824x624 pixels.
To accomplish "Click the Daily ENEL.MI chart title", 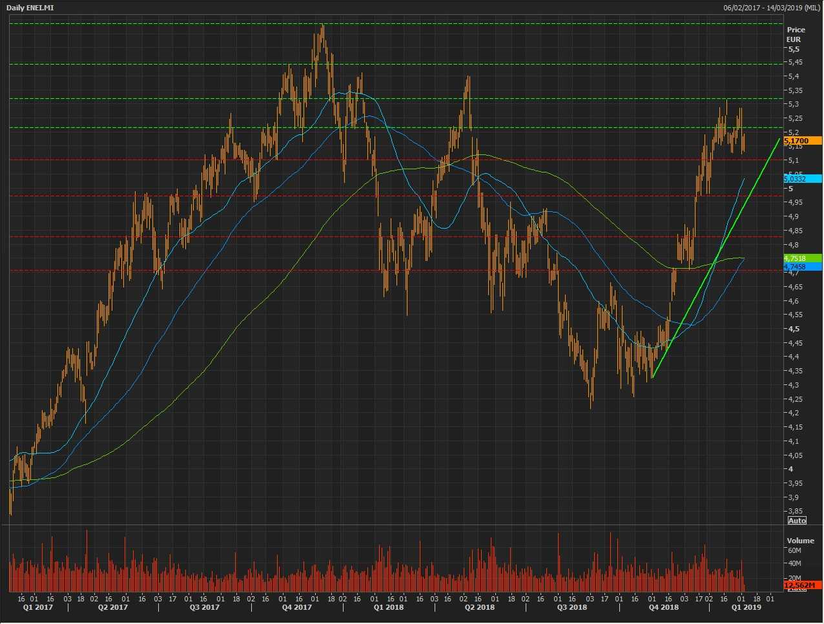I will 30,8.
